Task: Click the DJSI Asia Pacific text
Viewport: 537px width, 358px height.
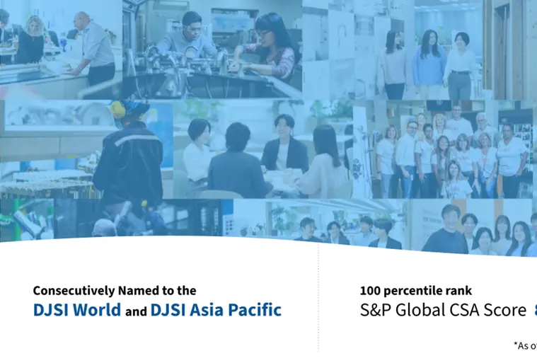Action: (216, 310)
